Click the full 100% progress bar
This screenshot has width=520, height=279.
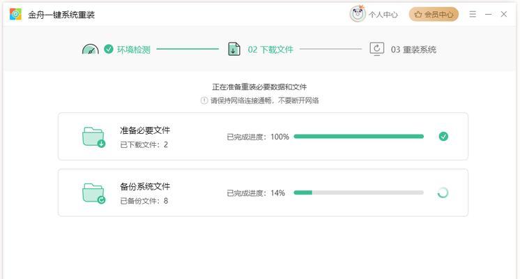pos(358,136)
